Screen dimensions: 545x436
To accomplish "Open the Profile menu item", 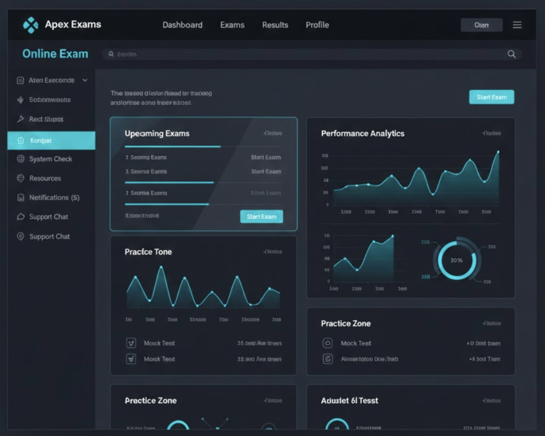I will (x=317, y=25).
